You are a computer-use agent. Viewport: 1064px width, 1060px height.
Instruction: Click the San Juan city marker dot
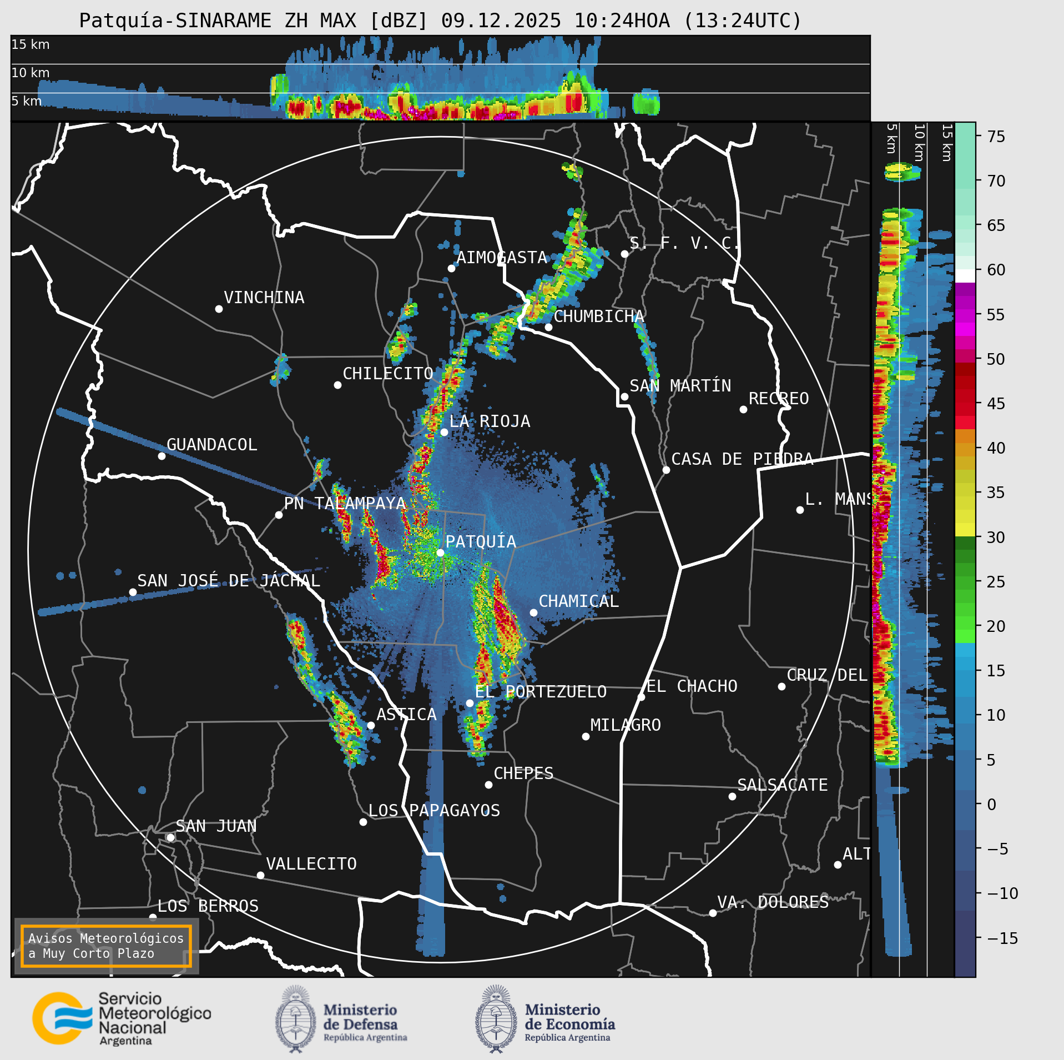coord(170,837)
